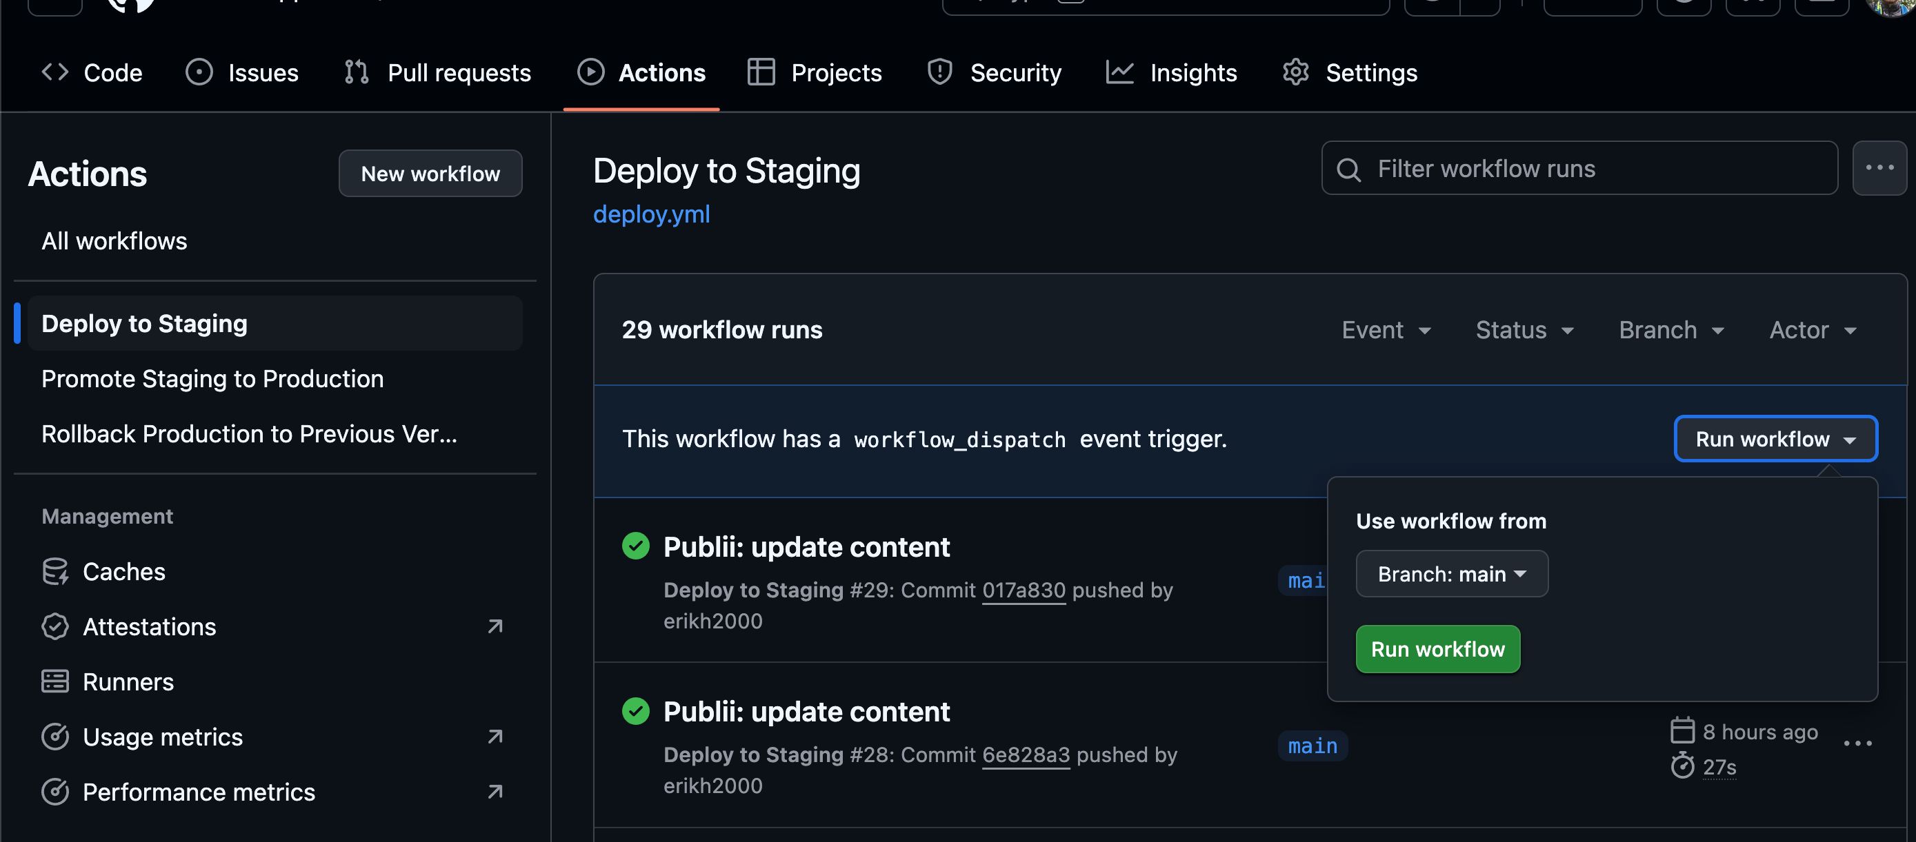1916x842 pixels.
Task: Open Caches management page
Action: (275, 571)
